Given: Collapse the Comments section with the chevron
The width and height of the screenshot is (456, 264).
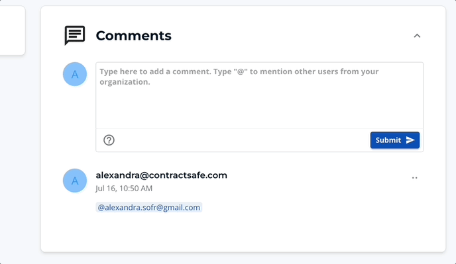Looking at the screenshot, I should point(417,36).
